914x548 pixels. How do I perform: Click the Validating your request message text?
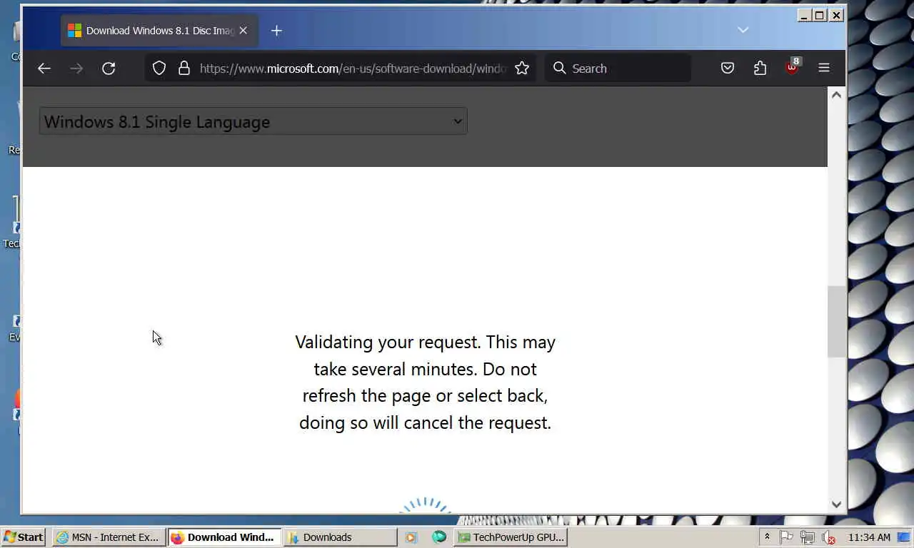click(425, 382)
